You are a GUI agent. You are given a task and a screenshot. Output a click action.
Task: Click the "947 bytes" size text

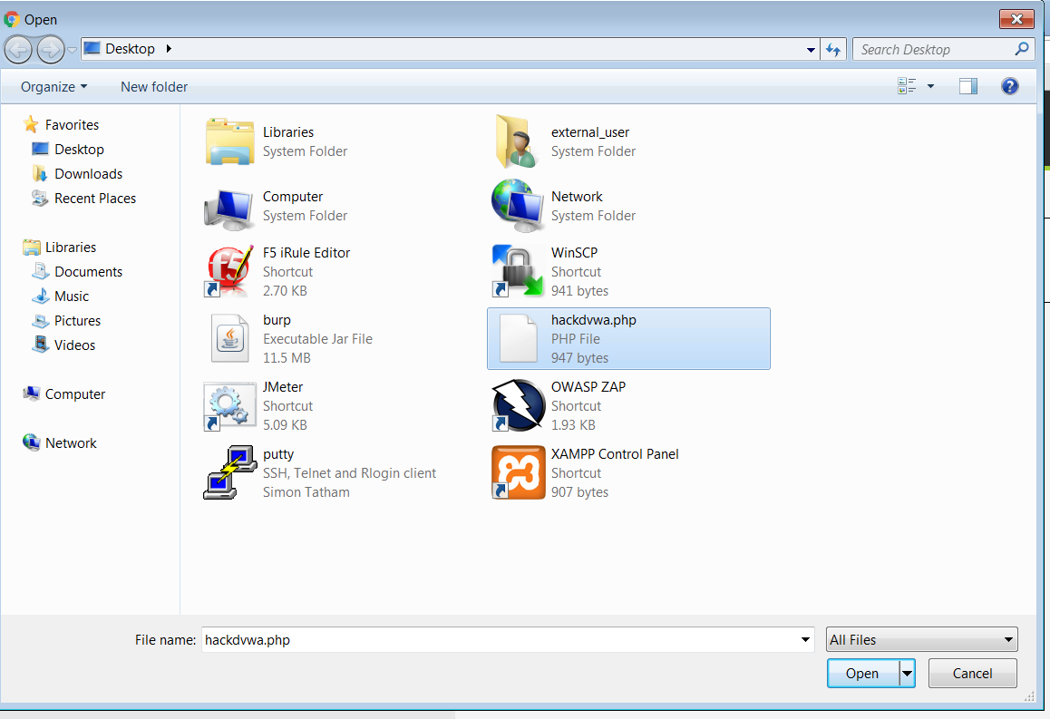click(580, 358)
